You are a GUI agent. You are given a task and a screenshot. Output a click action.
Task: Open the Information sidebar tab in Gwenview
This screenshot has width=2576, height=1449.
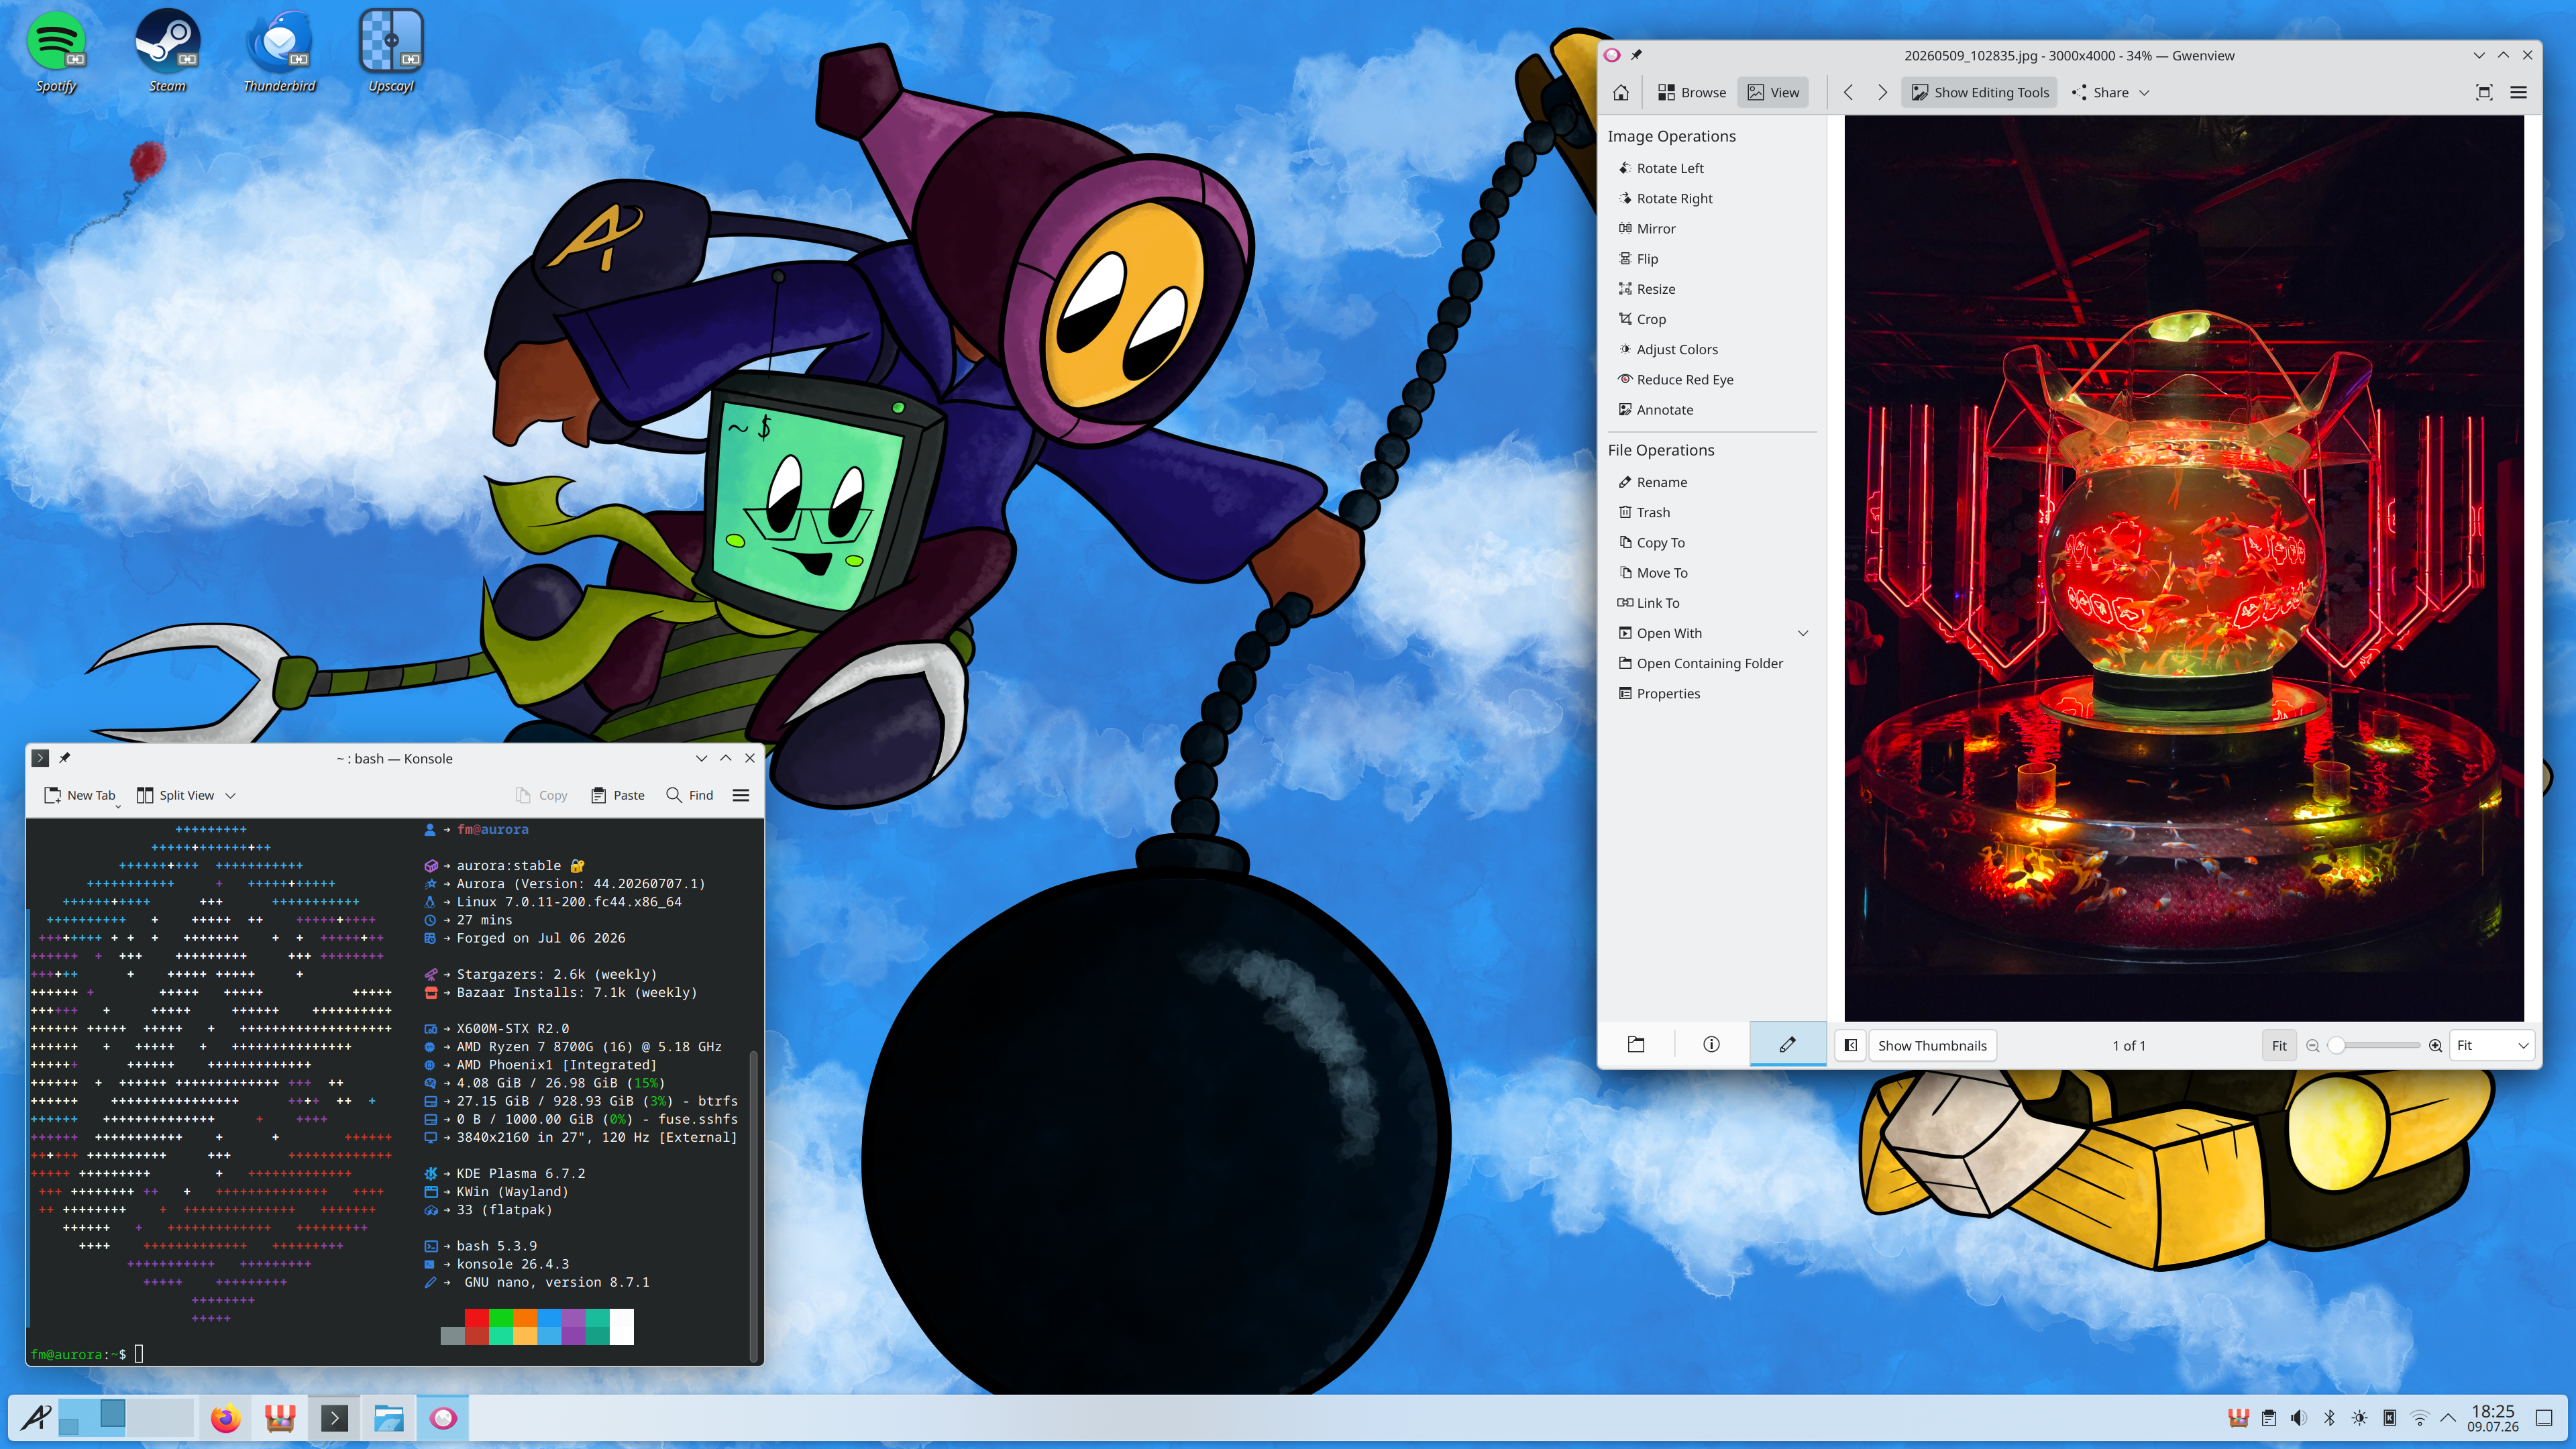click(x=1711, y=1044)
